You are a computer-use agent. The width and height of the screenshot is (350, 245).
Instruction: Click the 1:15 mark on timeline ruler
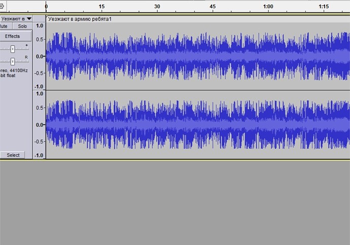click(x=324, y=7)
